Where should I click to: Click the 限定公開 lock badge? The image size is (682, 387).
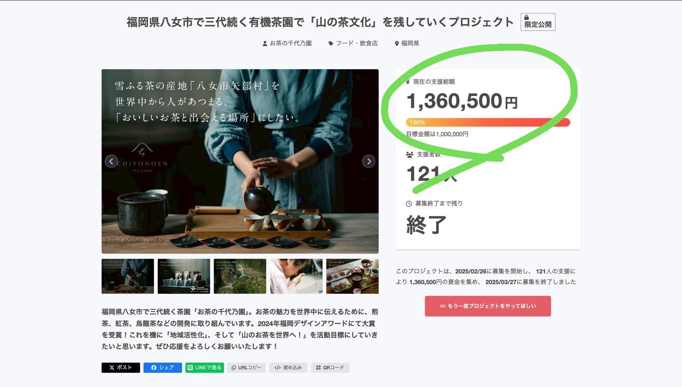(538, 22)
